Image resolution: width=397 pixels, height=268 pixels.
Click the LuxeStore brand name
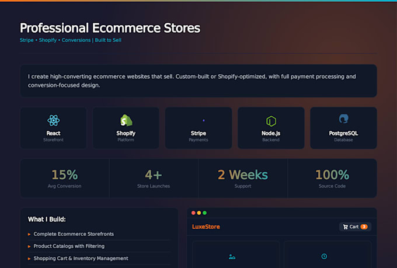pos(206,227)
